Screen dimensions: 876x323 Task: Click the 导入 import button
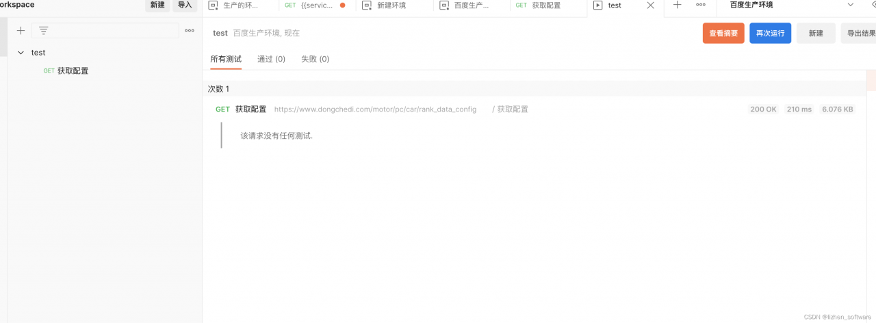[185, 5]
